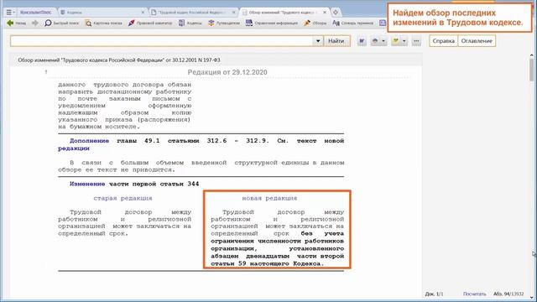Follow the Дополнение link for chapter 49.1

point(89,141)
